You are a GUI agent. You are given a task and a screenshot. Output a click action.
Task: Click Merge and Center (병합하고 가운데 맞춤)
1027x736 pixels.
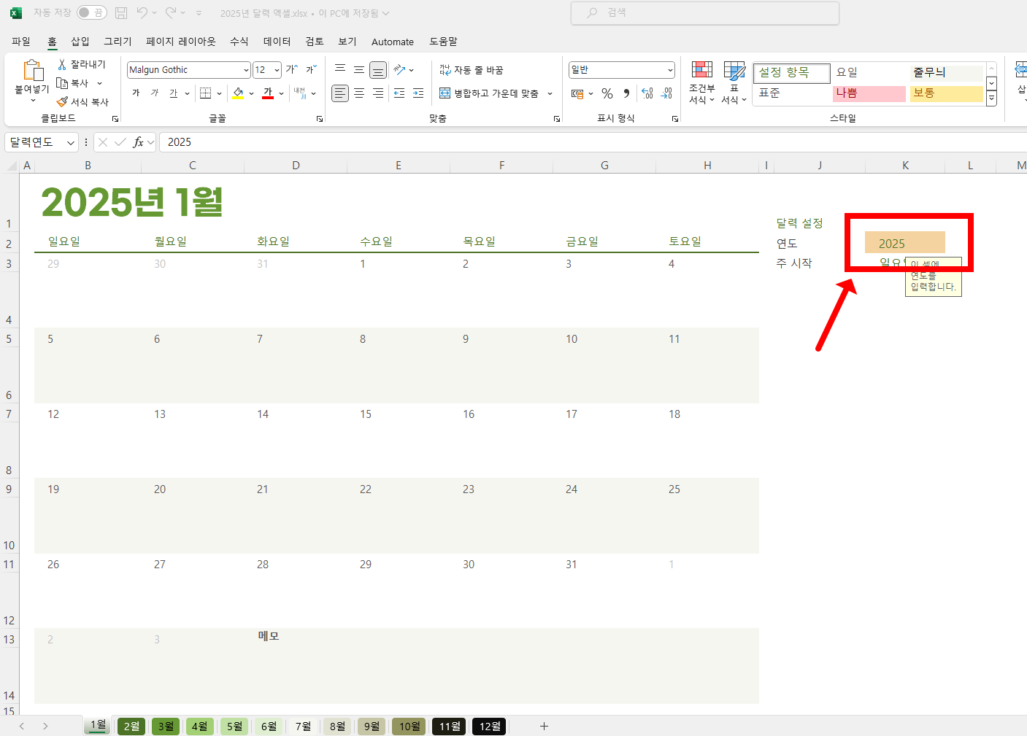(490, 93)
